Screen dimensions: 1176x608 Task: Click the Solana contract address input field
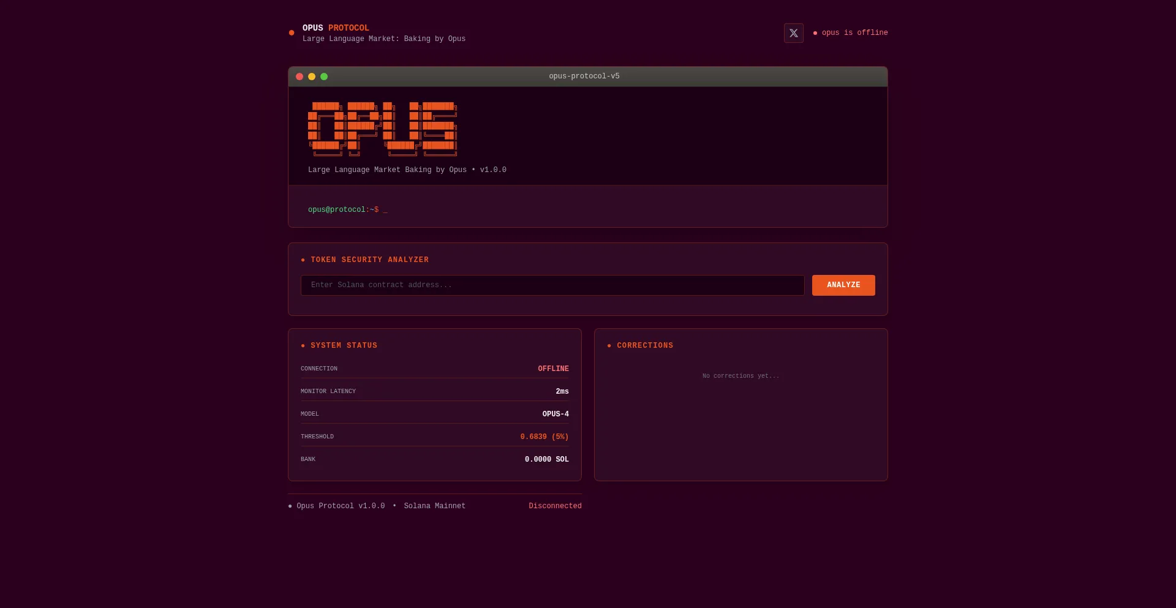point(551,285)
